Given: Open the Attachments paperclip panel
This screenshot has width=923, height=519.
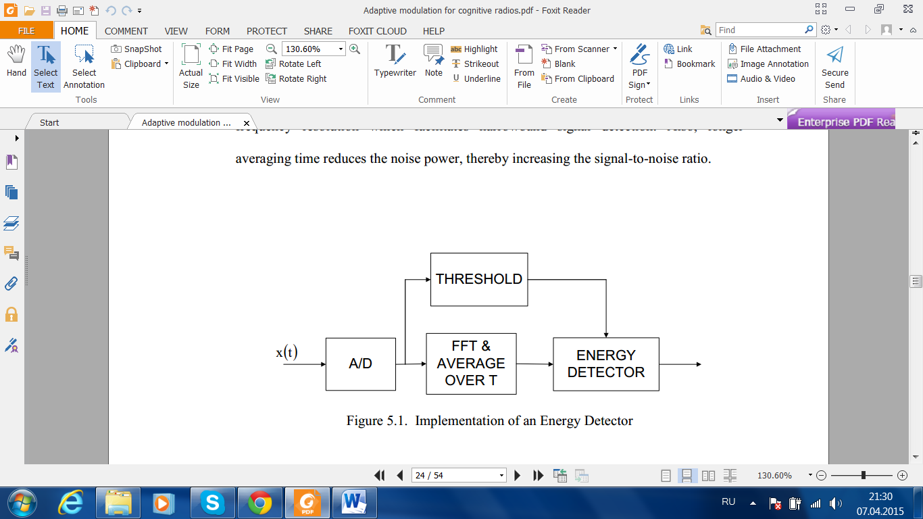Looking at the screenshot, I should click(11, 284).
